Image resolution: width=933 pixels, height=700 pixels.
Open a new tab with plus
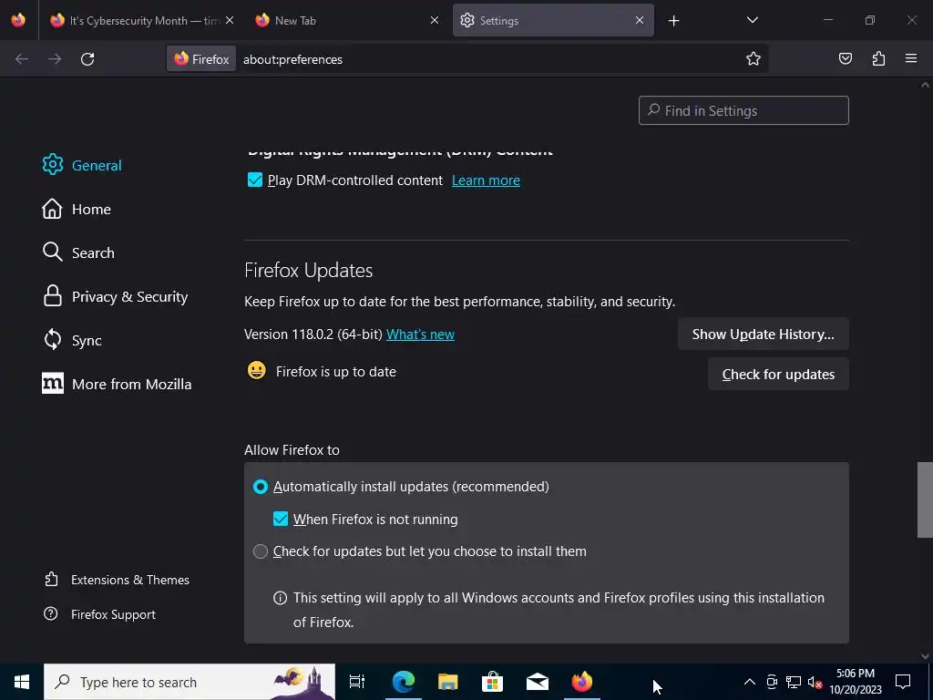673,21
